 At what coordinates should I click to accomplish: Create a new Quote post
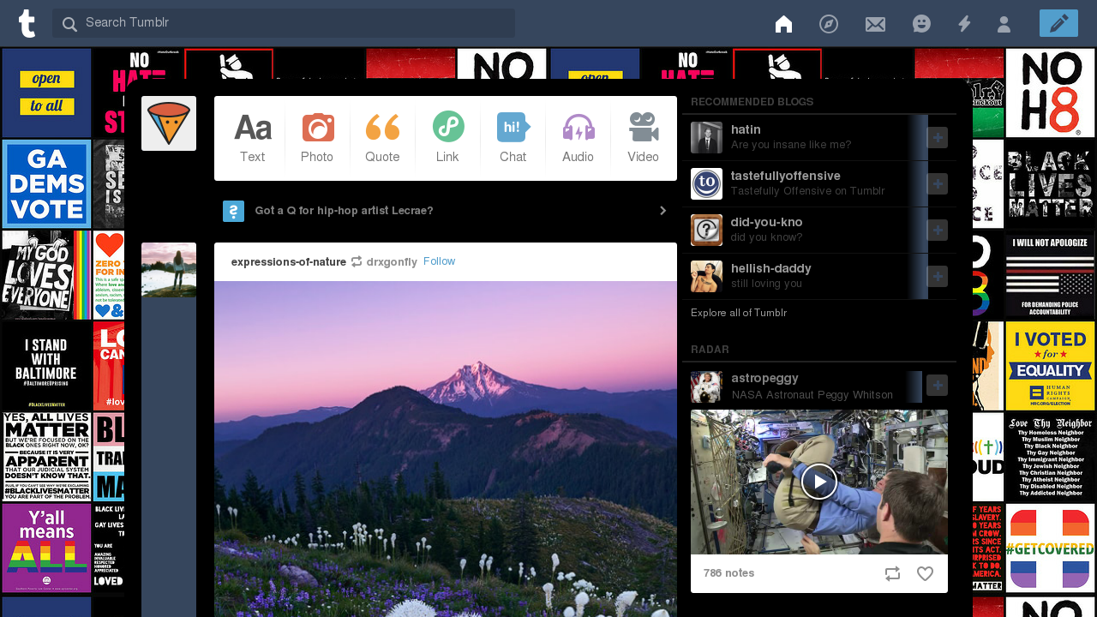382,138
